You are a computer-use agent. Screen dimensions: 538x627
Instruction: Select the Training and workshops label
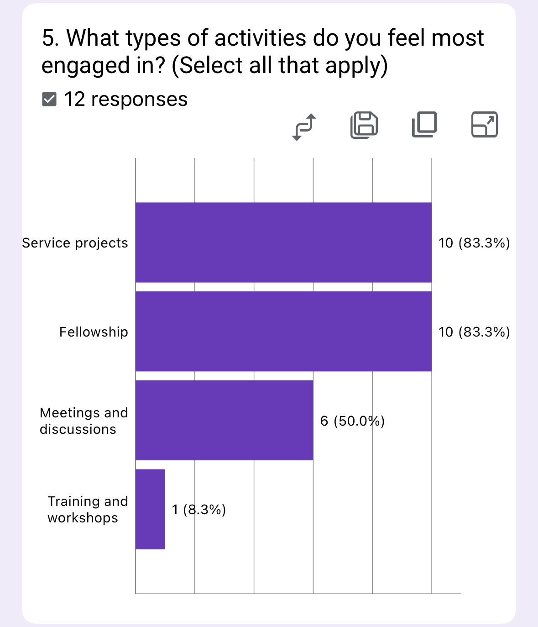[x=87, y=510]
